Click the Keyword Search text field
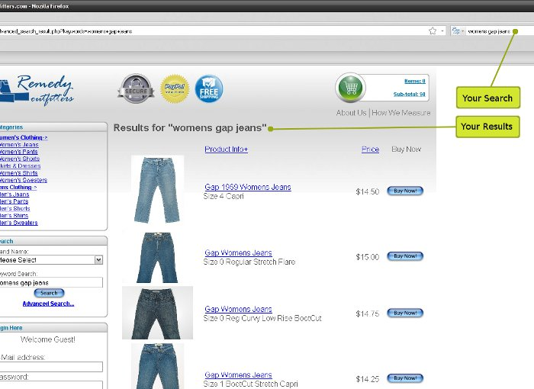The width and height of the screenshot is (534, 389). click(51, 283)
